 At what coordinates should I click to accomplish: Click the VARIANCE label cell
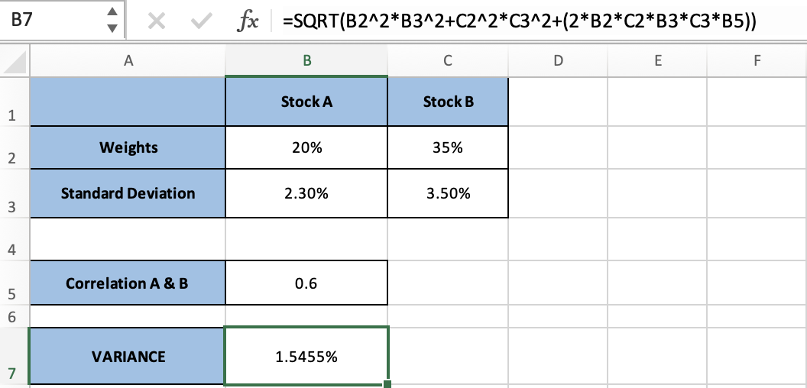coord(128,356)
